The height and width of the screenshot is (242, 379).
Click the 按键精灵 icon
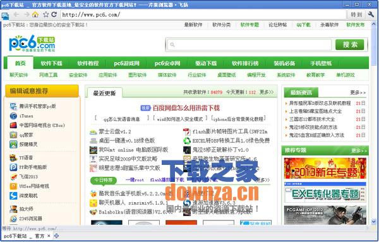(13, 144)
